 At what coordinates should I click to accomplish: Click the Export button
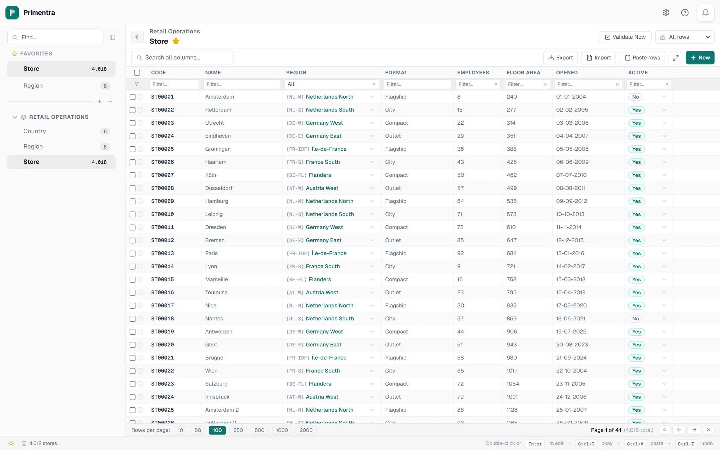(x=560, y=57)
